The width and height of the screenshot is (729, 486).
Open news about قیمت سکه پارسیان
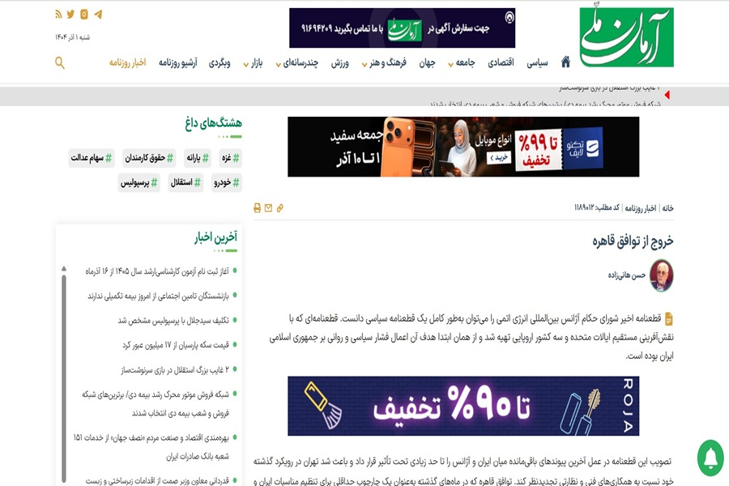point(175,345)
